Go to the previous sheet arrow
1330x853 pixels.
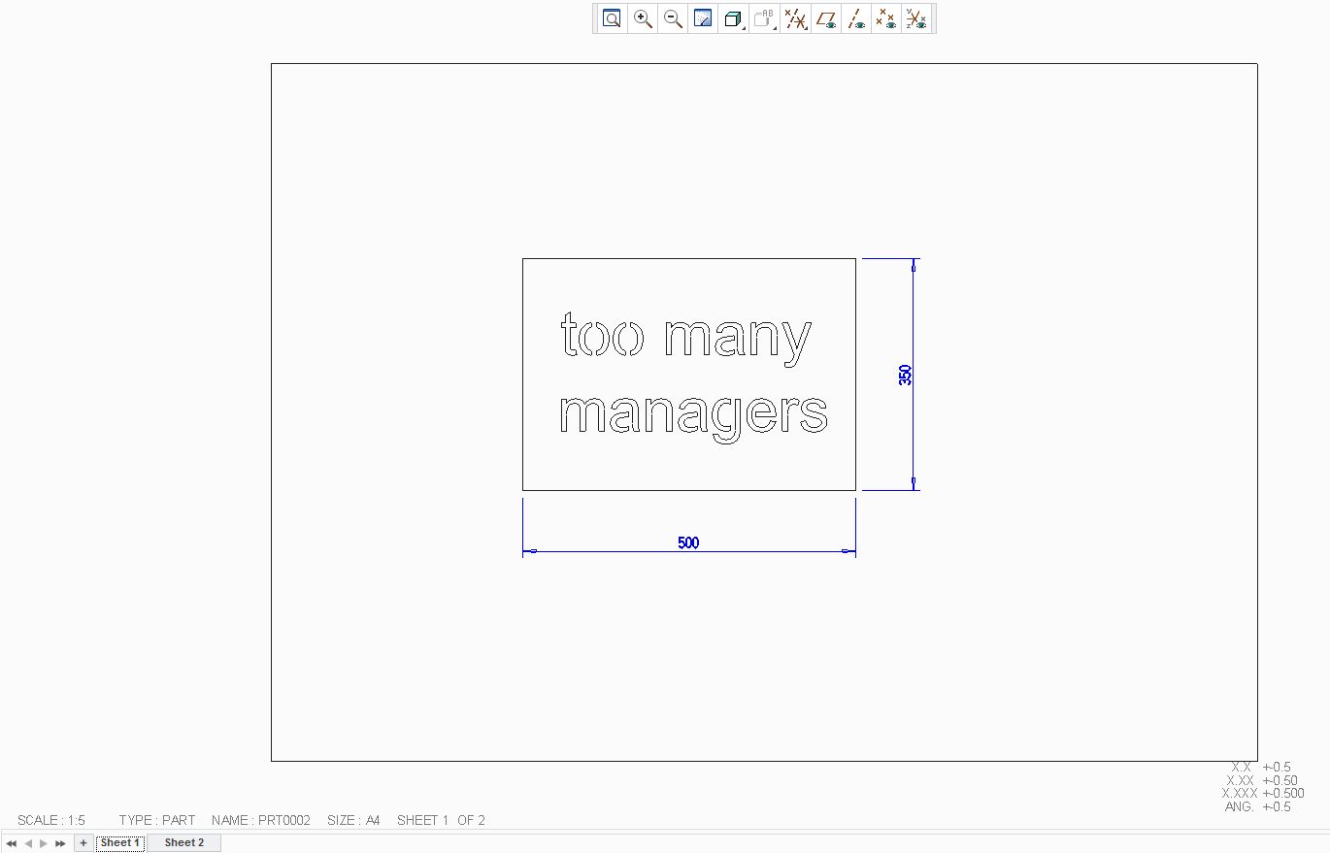(28, 843)
